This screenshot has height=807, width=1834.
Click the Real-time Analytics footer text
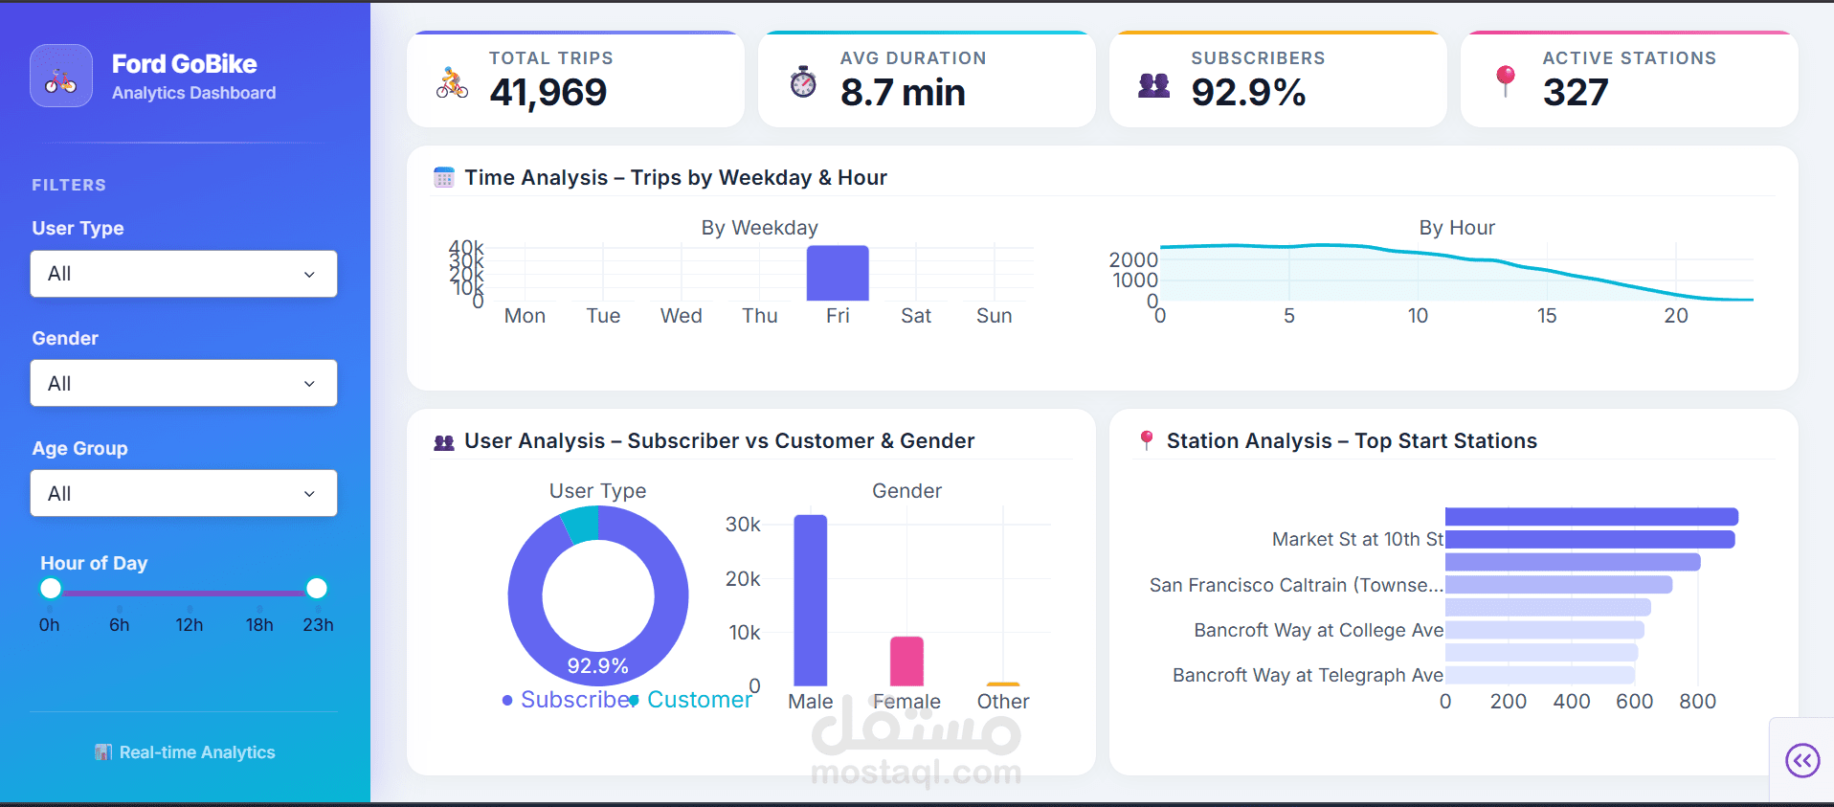pyautogui.click(x=197, y=752)
